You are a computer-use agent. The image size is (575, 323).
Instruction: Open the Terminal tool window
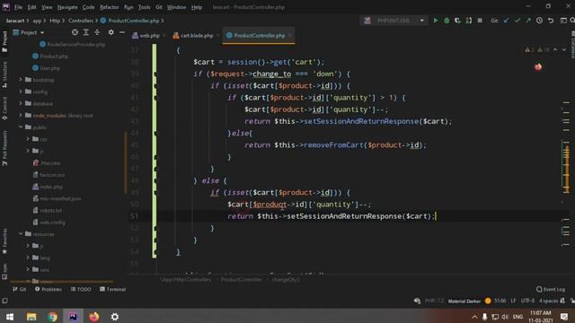[112, 289]
